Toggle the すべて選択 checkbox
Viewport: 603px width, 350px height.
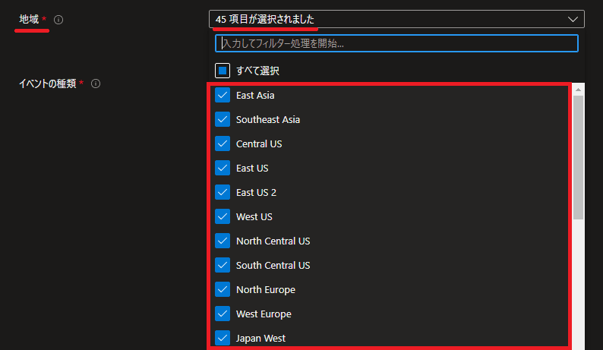[223, 71]
